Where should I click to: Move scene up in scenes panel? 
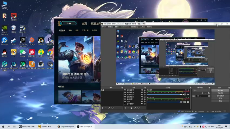(x=109, y=108)
